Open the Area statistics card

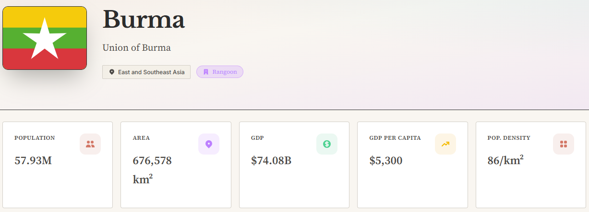click(176, 165)
